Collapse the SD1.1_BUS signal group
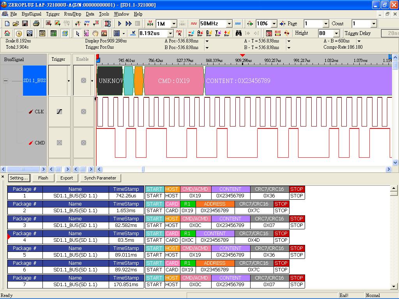Viewport: 399px width, 299px height. (x=5, y=81)
